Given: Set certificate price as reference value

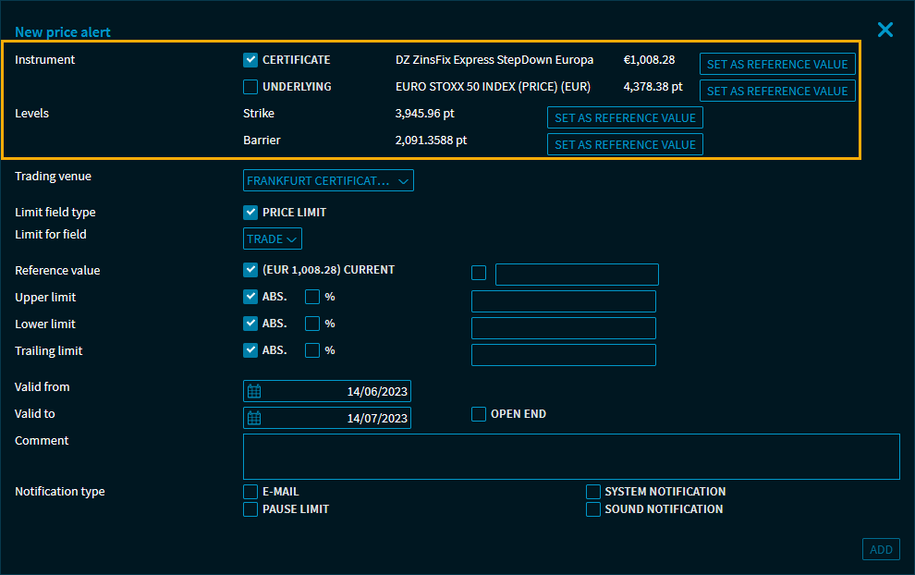Looking at the screenshot, I should pos(776,65).
